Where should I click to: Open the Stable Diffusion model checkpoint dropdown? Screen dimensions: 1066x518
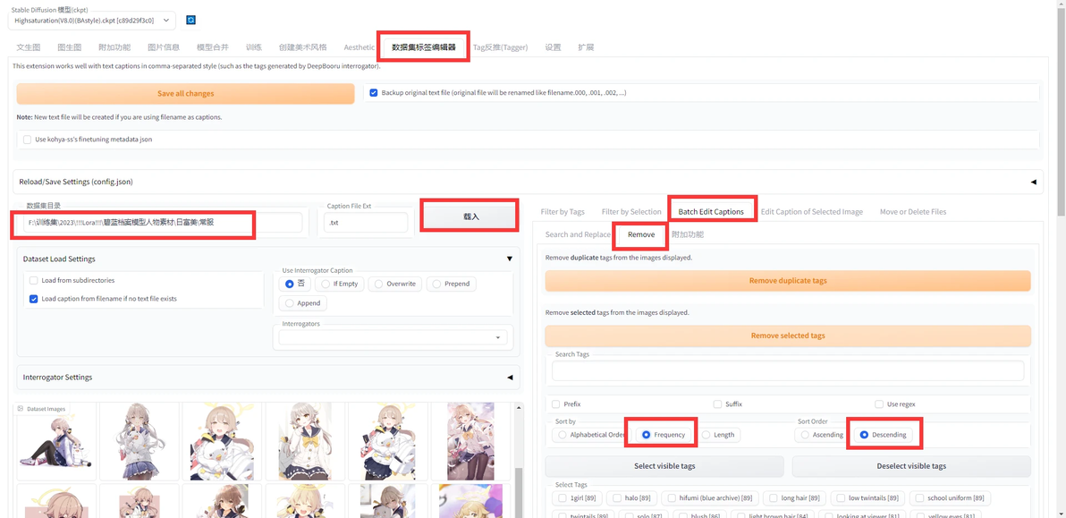tap(92, 21)
